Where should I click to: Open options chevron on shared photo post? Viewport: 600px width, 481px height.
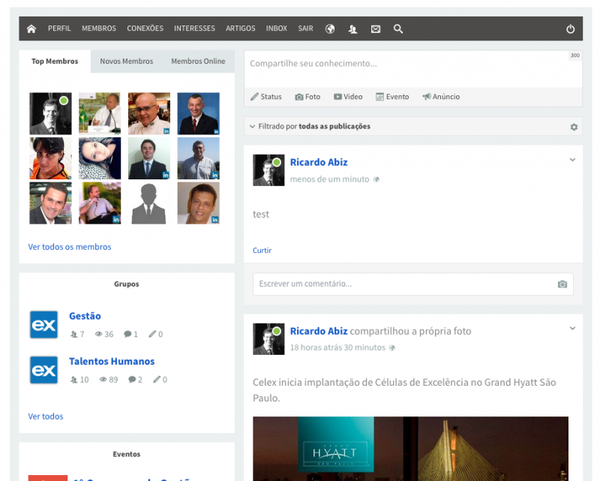[x=572, y=328]
